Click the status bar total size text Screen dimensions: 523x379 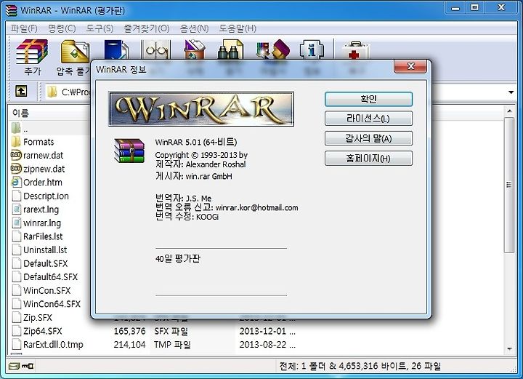click(360, 366)
